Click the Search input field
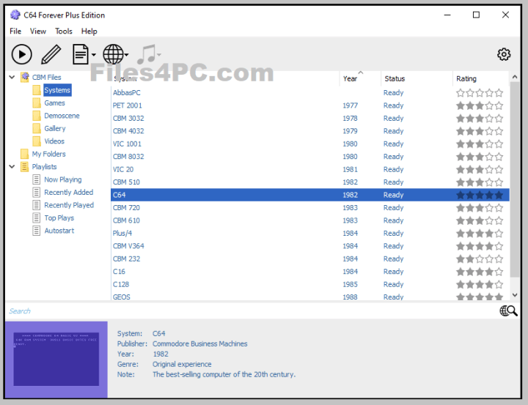 [x=251, y=311]
